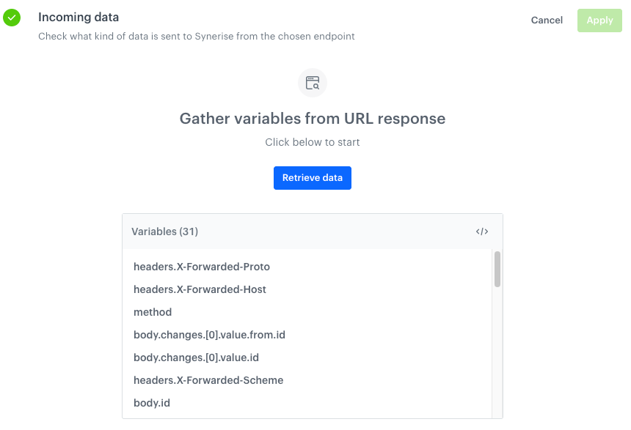Viewport: 631px width, 430px height.
Task: Click the Apply button
Action: point(599,21)
